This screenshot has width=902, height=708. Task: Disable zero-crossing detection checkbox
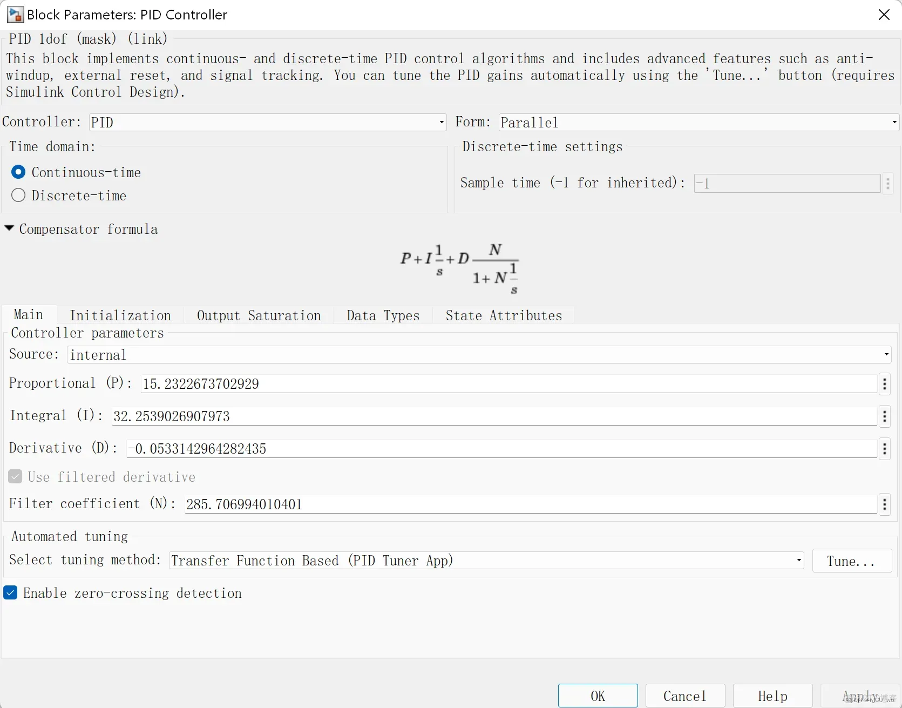pos(10,592)
